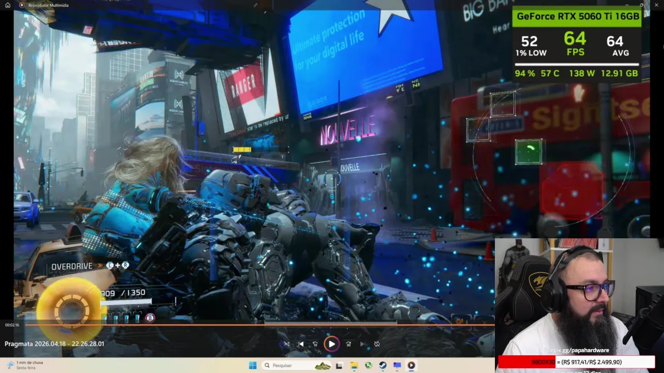Viewport: 664px width, 373px height.
Task: Open the monitor app icon on the taskbar
Action: pyautogui.click(x=397, y=365)
